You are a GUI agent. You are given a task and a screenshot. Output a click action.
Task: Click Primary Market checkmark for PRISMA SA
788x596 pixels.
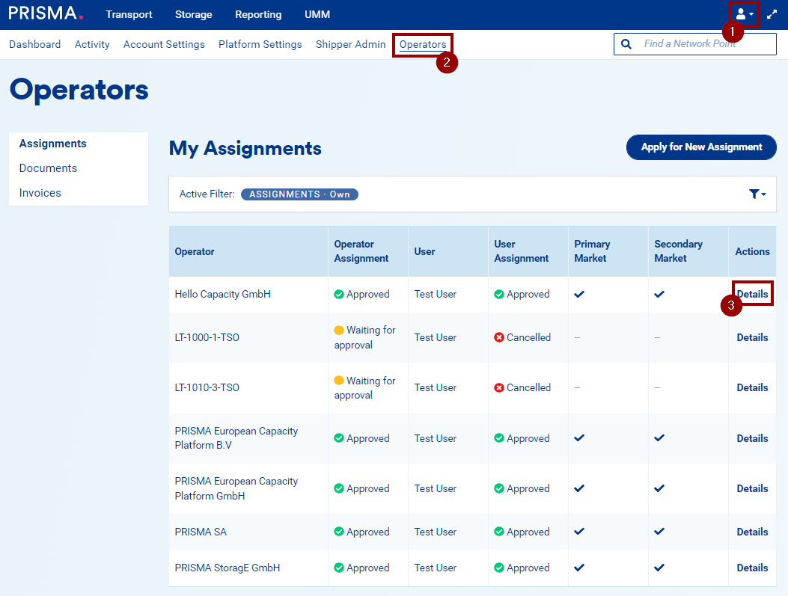pos(579,532)
